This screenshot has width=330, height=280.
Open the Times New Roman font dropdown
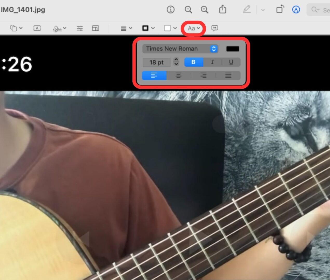point(180,49)
